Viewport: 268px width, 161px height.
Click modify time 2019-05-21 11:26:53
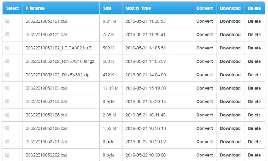[x=146, y=21]
